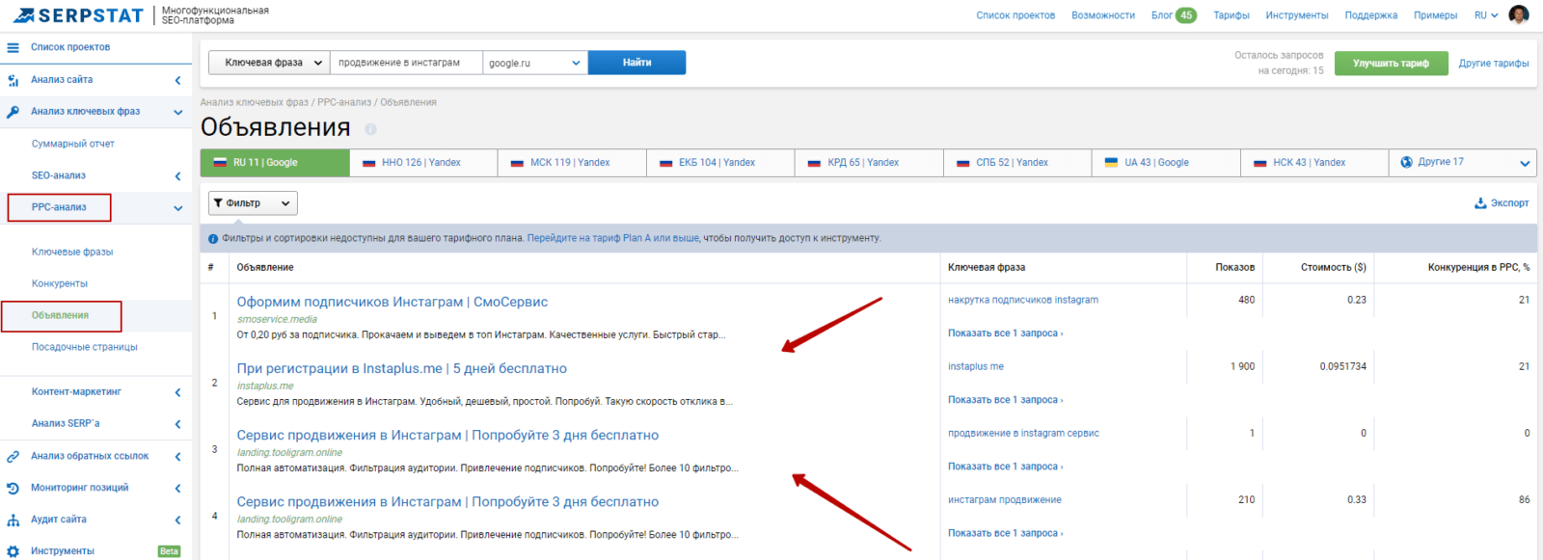Expand the Анализ SERP`a submenu chevron

[177, 424]
